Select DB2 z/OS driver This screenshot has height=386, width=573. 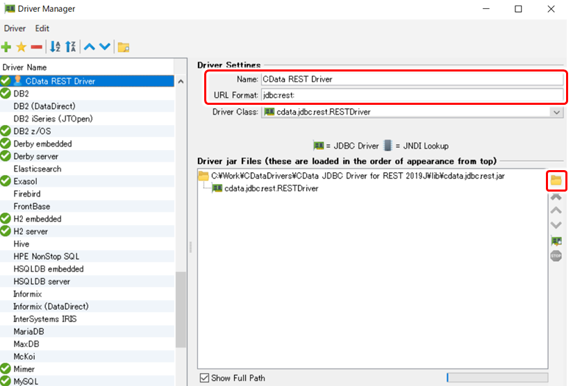[x=87, y=131]
